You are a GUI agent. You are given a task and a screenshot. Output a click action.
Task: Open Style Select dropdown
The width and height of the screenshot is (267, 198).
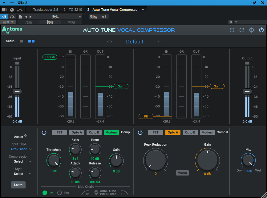pos(22,174)
